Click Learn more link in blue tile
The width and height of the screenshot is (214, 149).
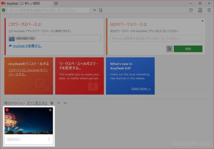tap(141, 89)
